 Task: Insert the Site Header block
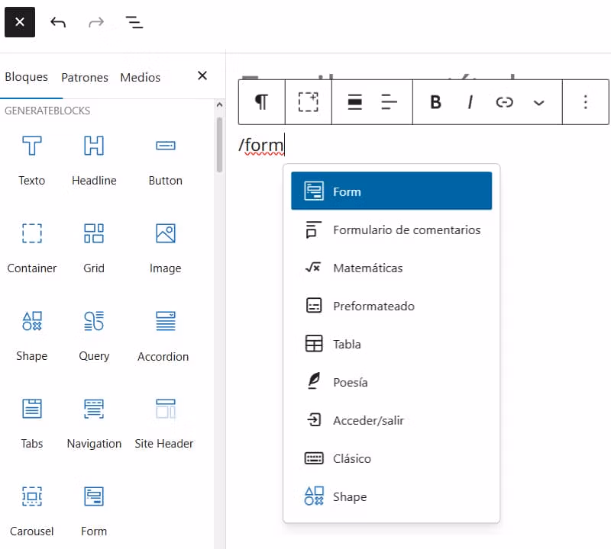[164, 423]
